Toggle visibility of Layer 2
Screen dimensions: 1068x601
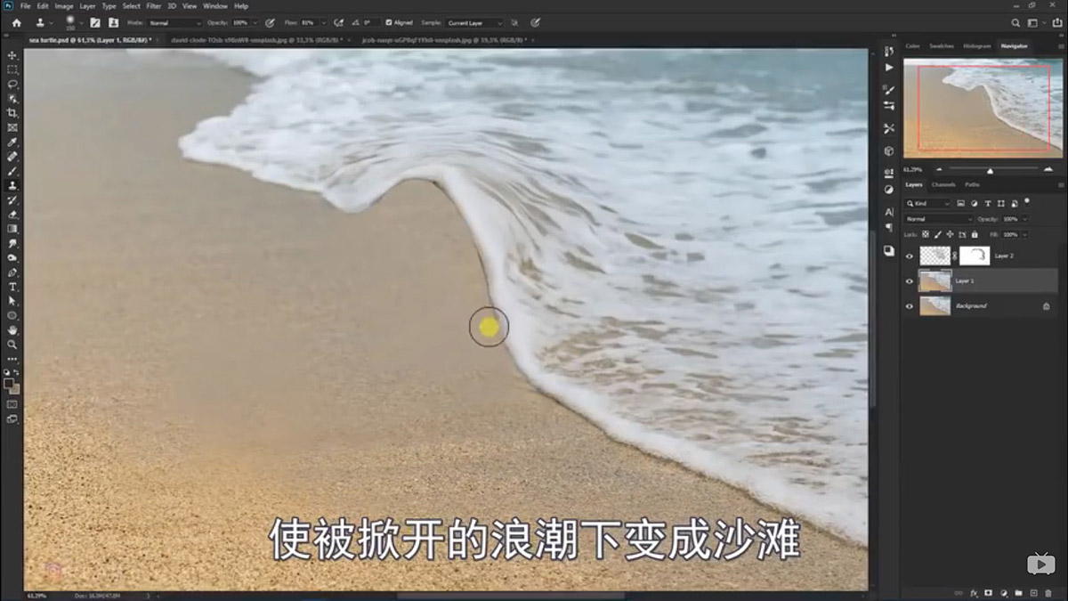point(909,256)
